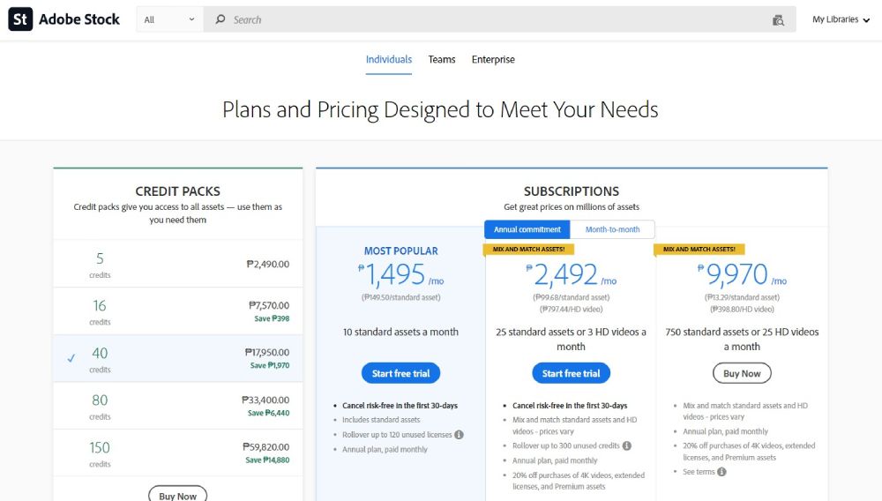Open the All asset type dropdown

click(x=169, y=19)
